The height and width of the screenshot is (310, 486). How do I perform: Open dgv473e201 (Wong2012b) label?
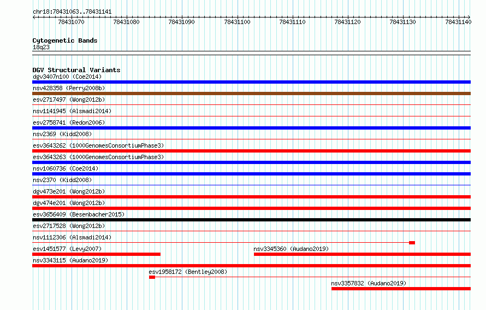69,191
